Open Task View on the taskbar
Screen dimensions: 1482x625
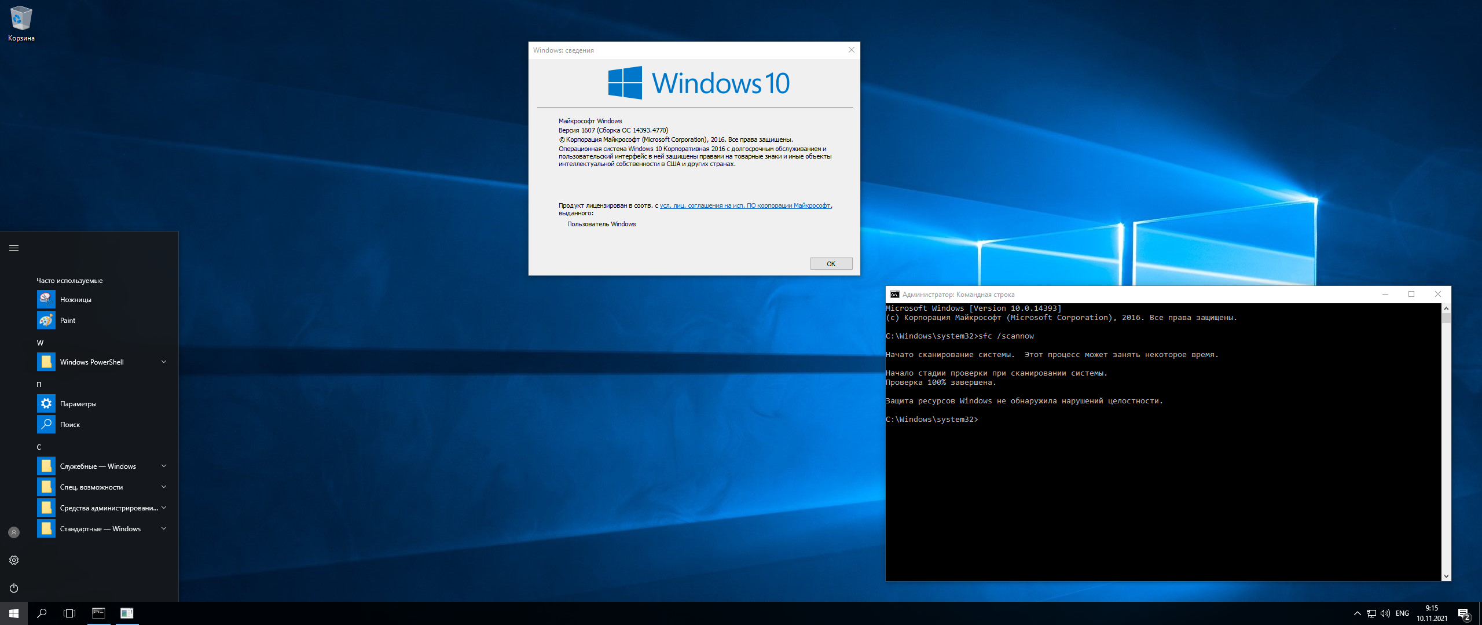point(69,613)
